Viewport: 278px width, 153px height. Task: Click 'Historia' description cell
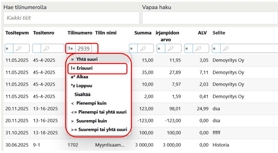[x=221, y=145]
